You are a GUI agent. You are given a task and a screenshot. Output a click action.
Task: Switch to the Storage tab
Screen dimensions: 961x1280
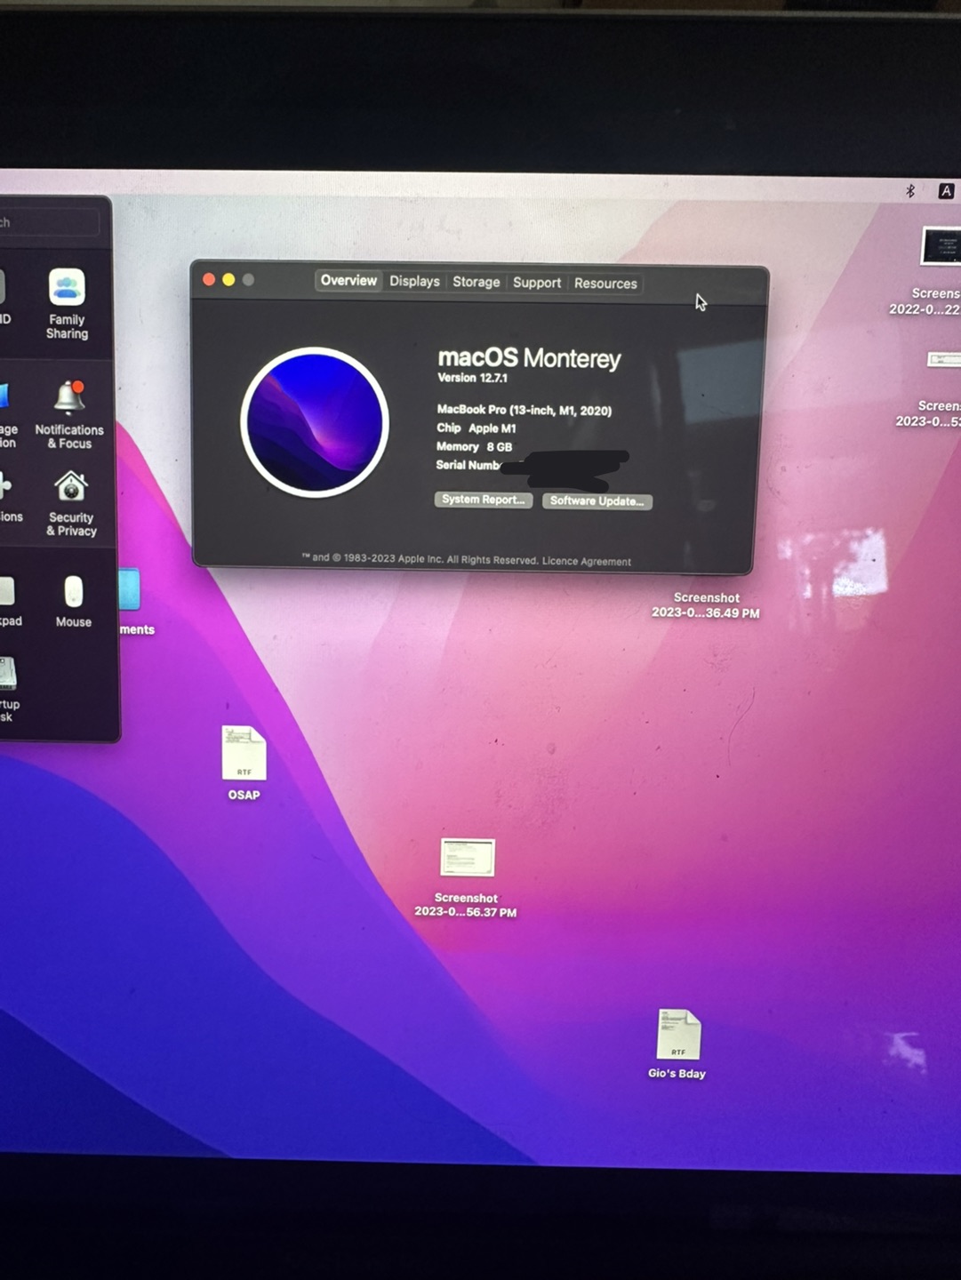[476, 282]
